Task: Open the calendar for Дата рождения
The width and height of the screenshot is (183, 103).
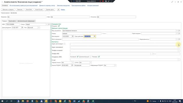Action: tap(22, 27)
